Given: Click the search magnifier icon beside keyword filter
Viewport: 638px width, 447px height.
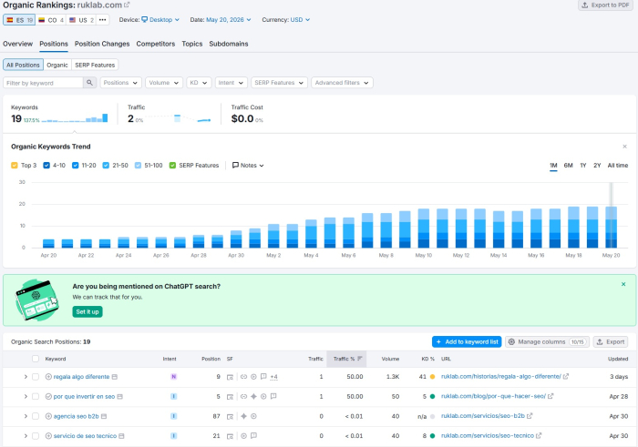Looking at the screenshot, I should point(89,83).
